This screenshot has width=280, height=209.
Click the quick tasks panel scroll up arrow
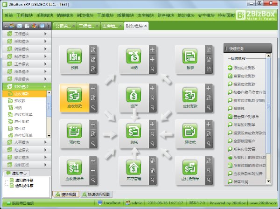(x=268, y=56)
